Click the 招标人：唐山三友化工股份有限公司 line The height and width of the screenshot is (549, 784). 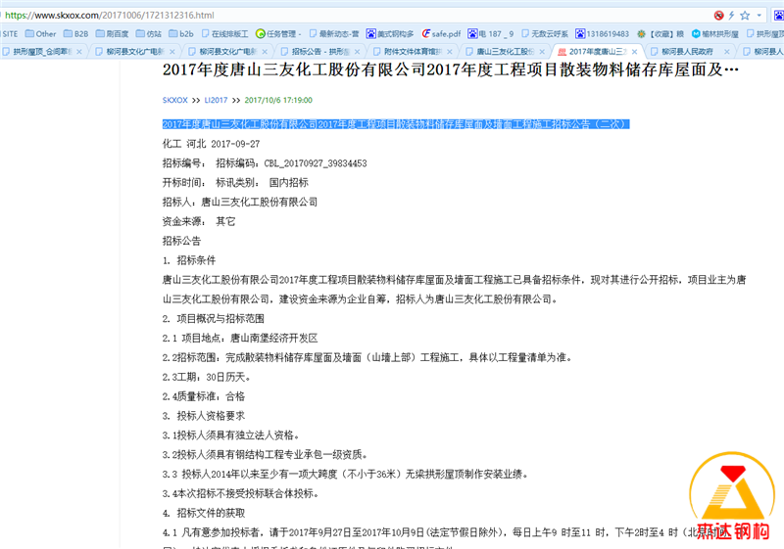pos(240,203)
